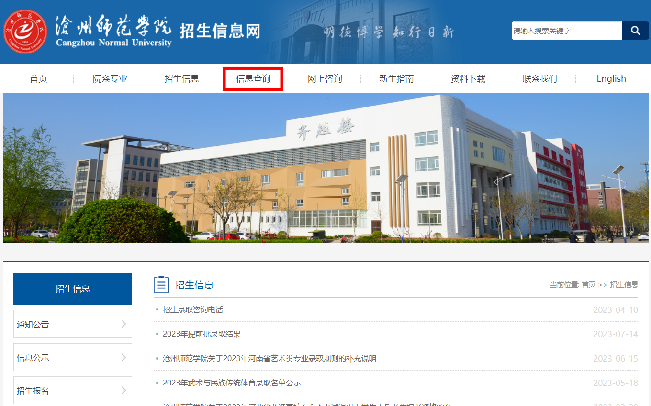Click the Cangzhou Normal University red logo
The width and height of the screenshot is (651, 406).
[25, 32]
